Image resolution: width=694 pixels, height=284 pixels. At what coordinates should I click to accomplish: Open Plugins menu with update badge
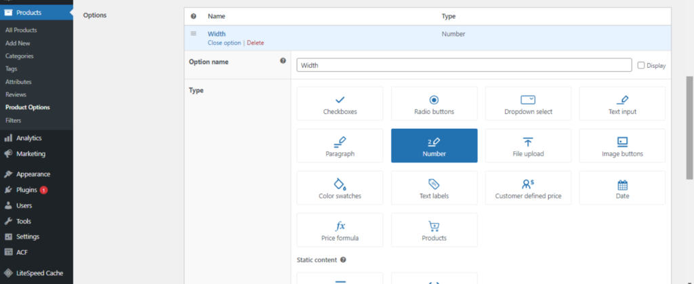point(26,190)
